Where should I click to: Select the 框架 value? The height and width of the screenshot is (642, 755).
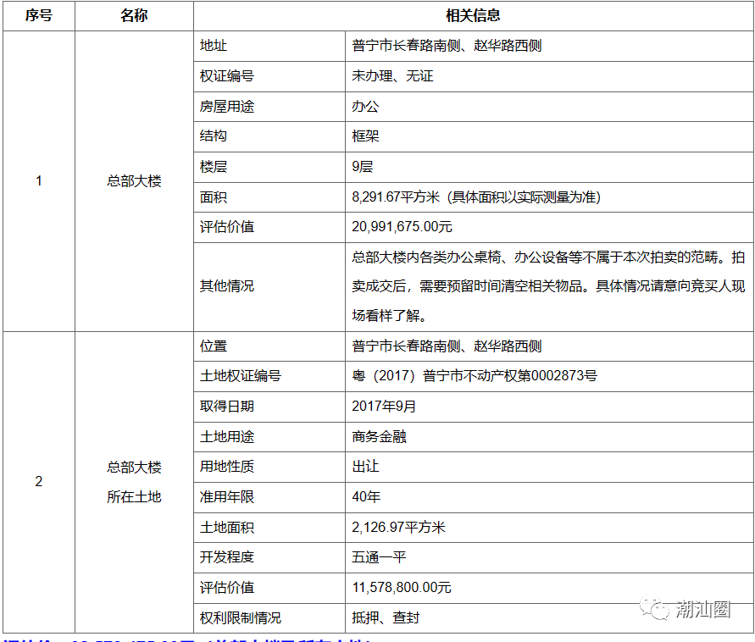(365, 136)
